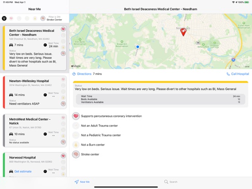Tap the car icon beside 14 mins

point(11,95)
